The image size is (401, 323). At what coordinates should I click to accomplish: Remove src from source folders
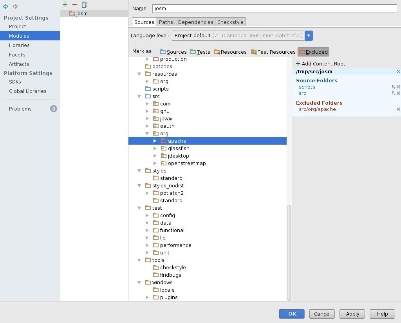point(398,93)
